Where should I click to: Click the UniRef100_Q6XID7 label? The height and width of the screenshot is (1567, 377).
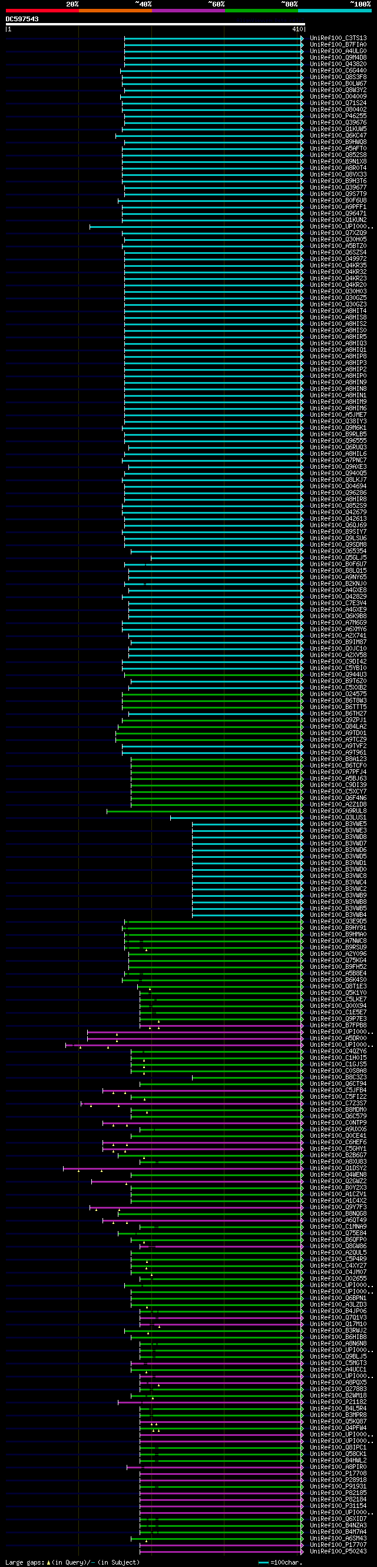[x=338, y=1519]
